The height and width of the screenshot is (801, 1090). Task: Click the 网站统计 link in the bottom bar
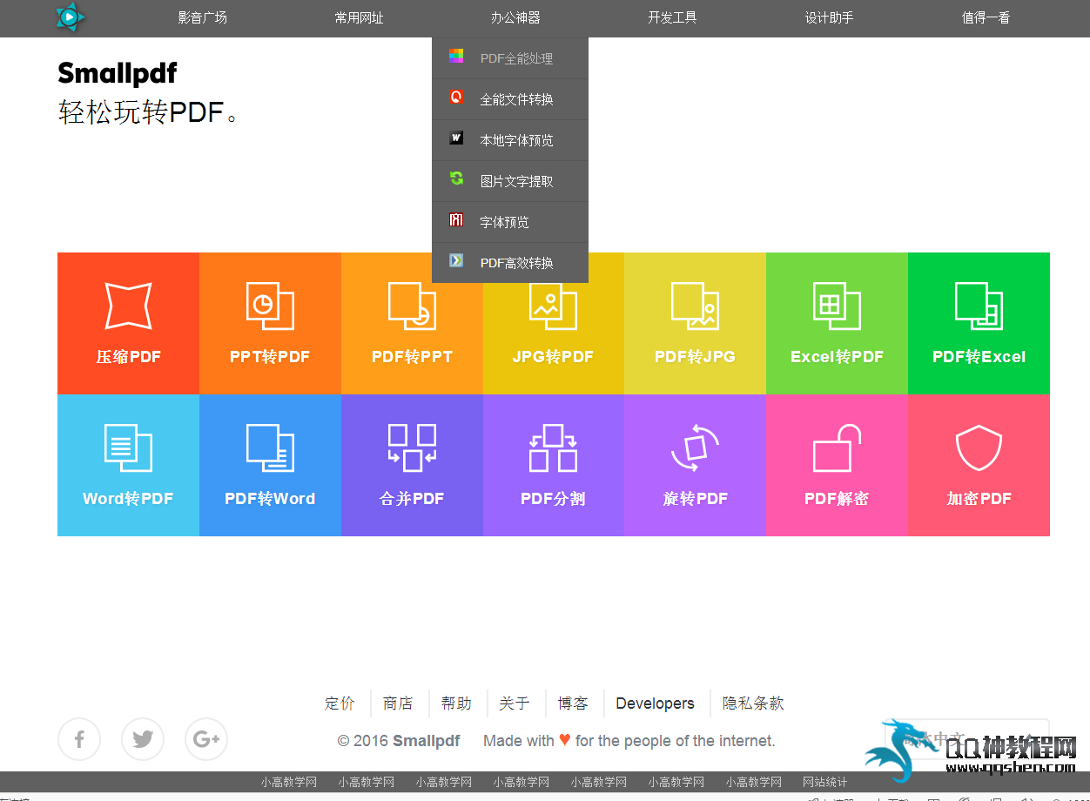point(825,782)
